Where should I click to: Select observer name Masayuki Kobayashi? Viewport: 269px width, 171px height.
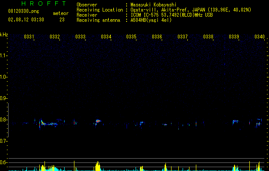[x=154, y=5]
